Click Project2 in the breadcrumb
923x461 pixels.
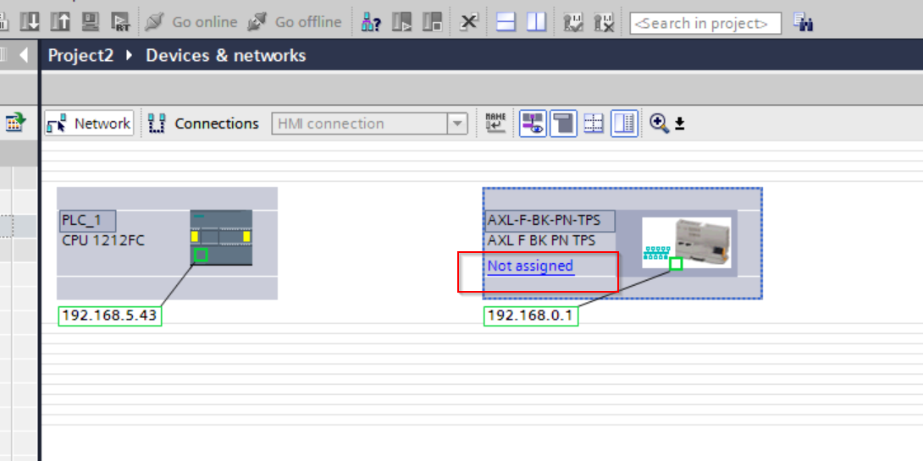(x=80, y=55)
